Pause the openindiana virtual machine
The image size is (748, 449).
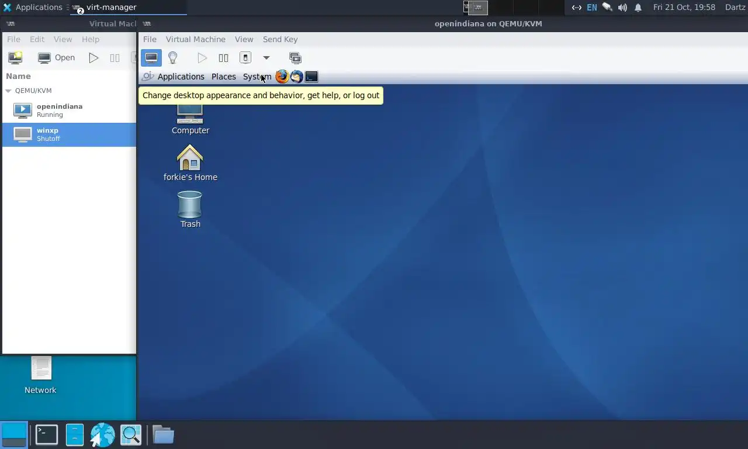pyautogui.click(x=223, y=58)
